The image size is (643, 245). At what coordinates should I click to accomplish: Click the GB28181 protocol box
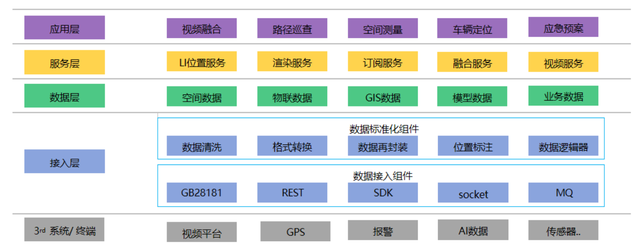[201, 193]
